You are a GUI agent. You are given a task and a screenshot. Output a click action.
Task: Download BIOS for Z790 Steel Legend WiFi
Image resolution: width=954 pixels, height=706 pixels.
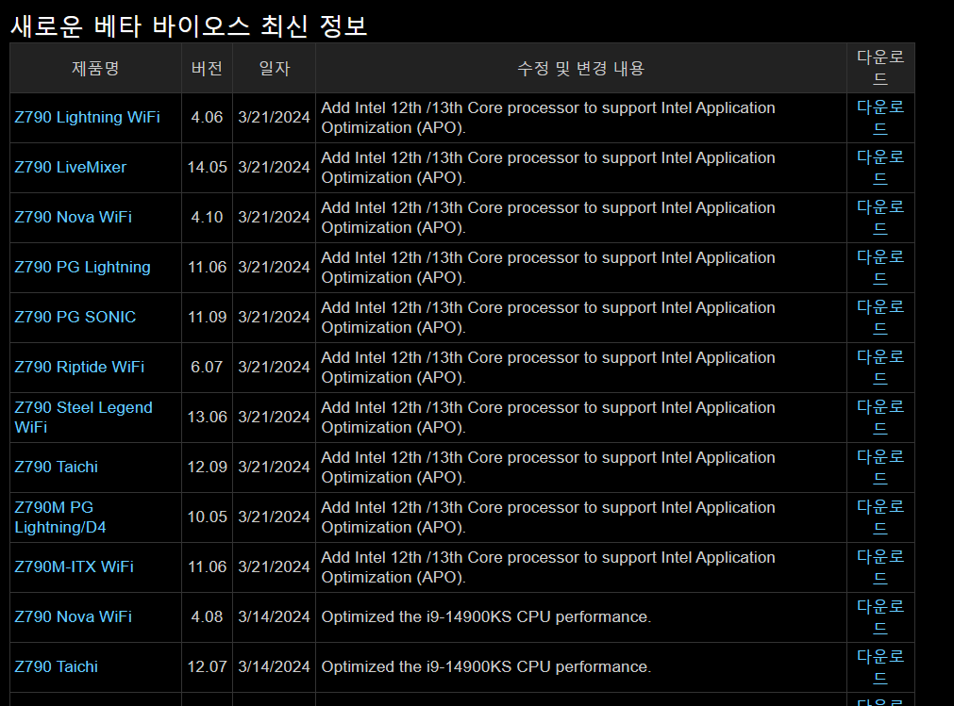[880, 418]
